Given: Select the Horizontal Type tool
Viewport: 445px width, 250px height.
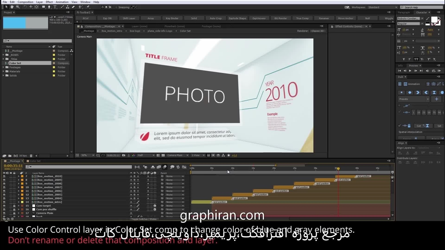Looking at the screenshot, I should (x=55, y=7).
